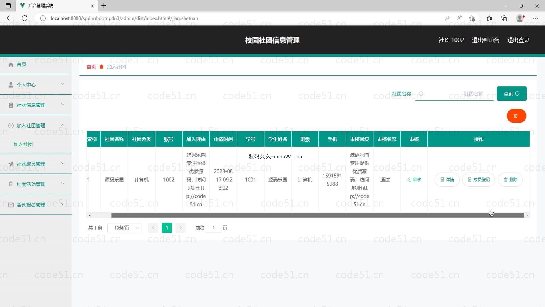545x307 pixels.
Task: Click the 成员登记 button
Action: point(479,180)
